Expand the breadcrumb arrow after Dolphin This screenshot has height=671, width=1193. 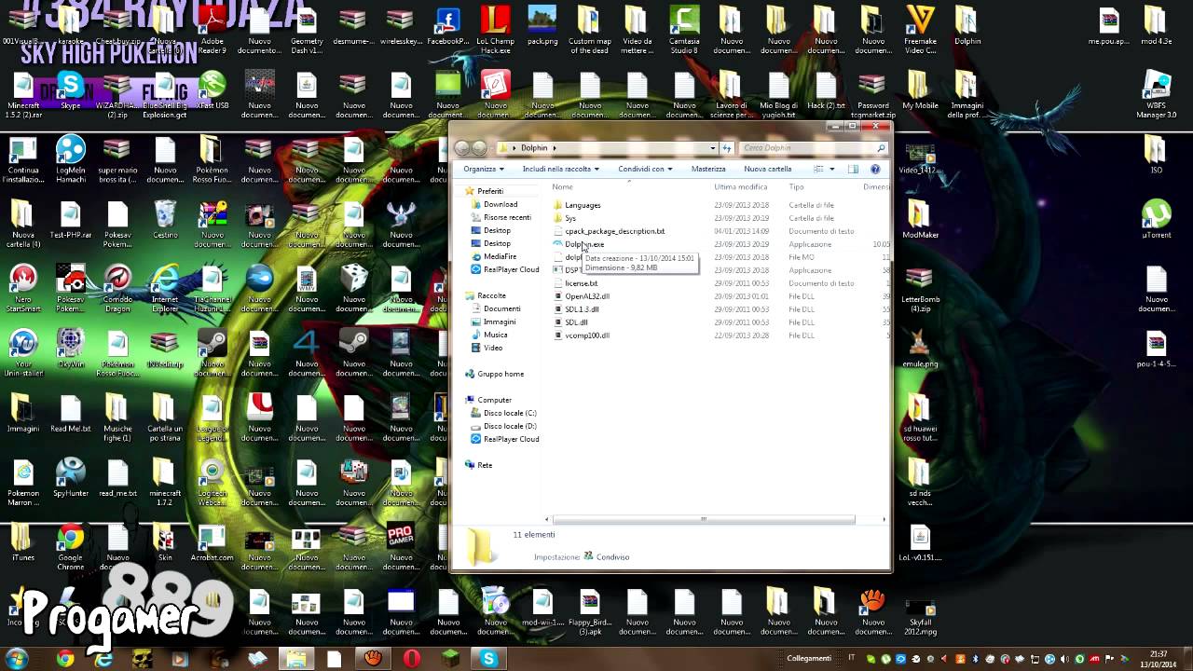[555, 147]
